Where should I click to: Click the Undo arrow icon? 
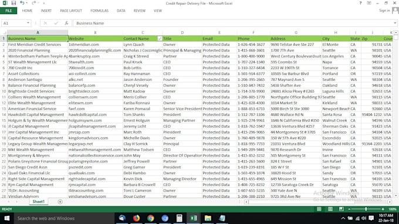tap(22, 3)
